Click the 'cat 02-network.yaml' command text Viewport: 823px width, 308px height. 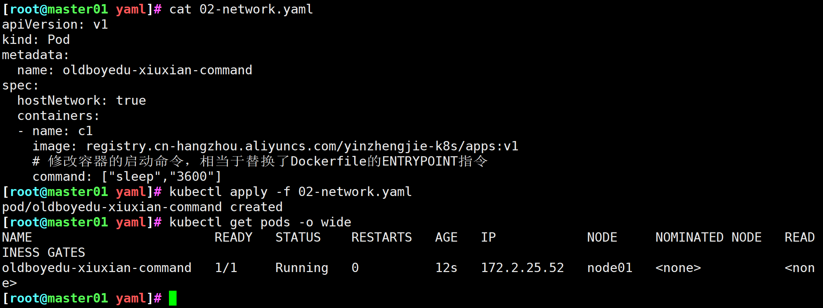point(241,9)
